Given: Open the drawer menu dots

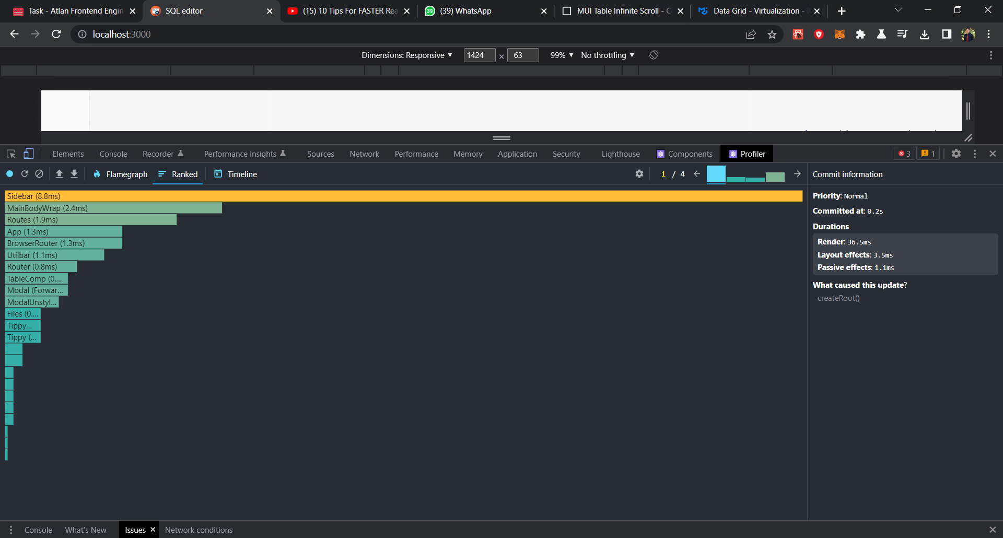Looking at the screenshot, I should point(11,530).
